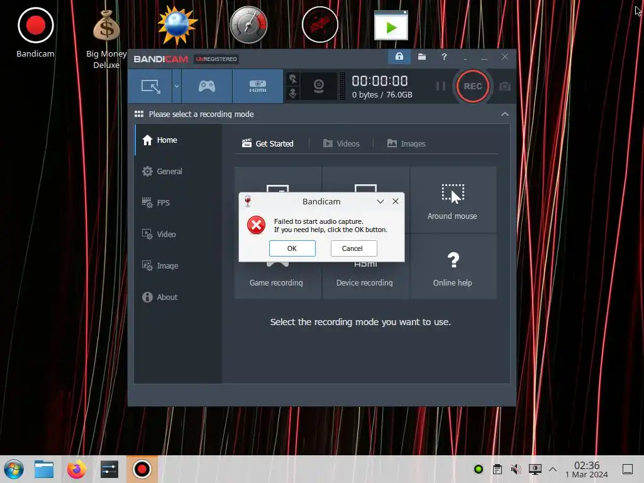Collapse the recording mode panel chevron
The image size is (644, 483).
point(505,114)
